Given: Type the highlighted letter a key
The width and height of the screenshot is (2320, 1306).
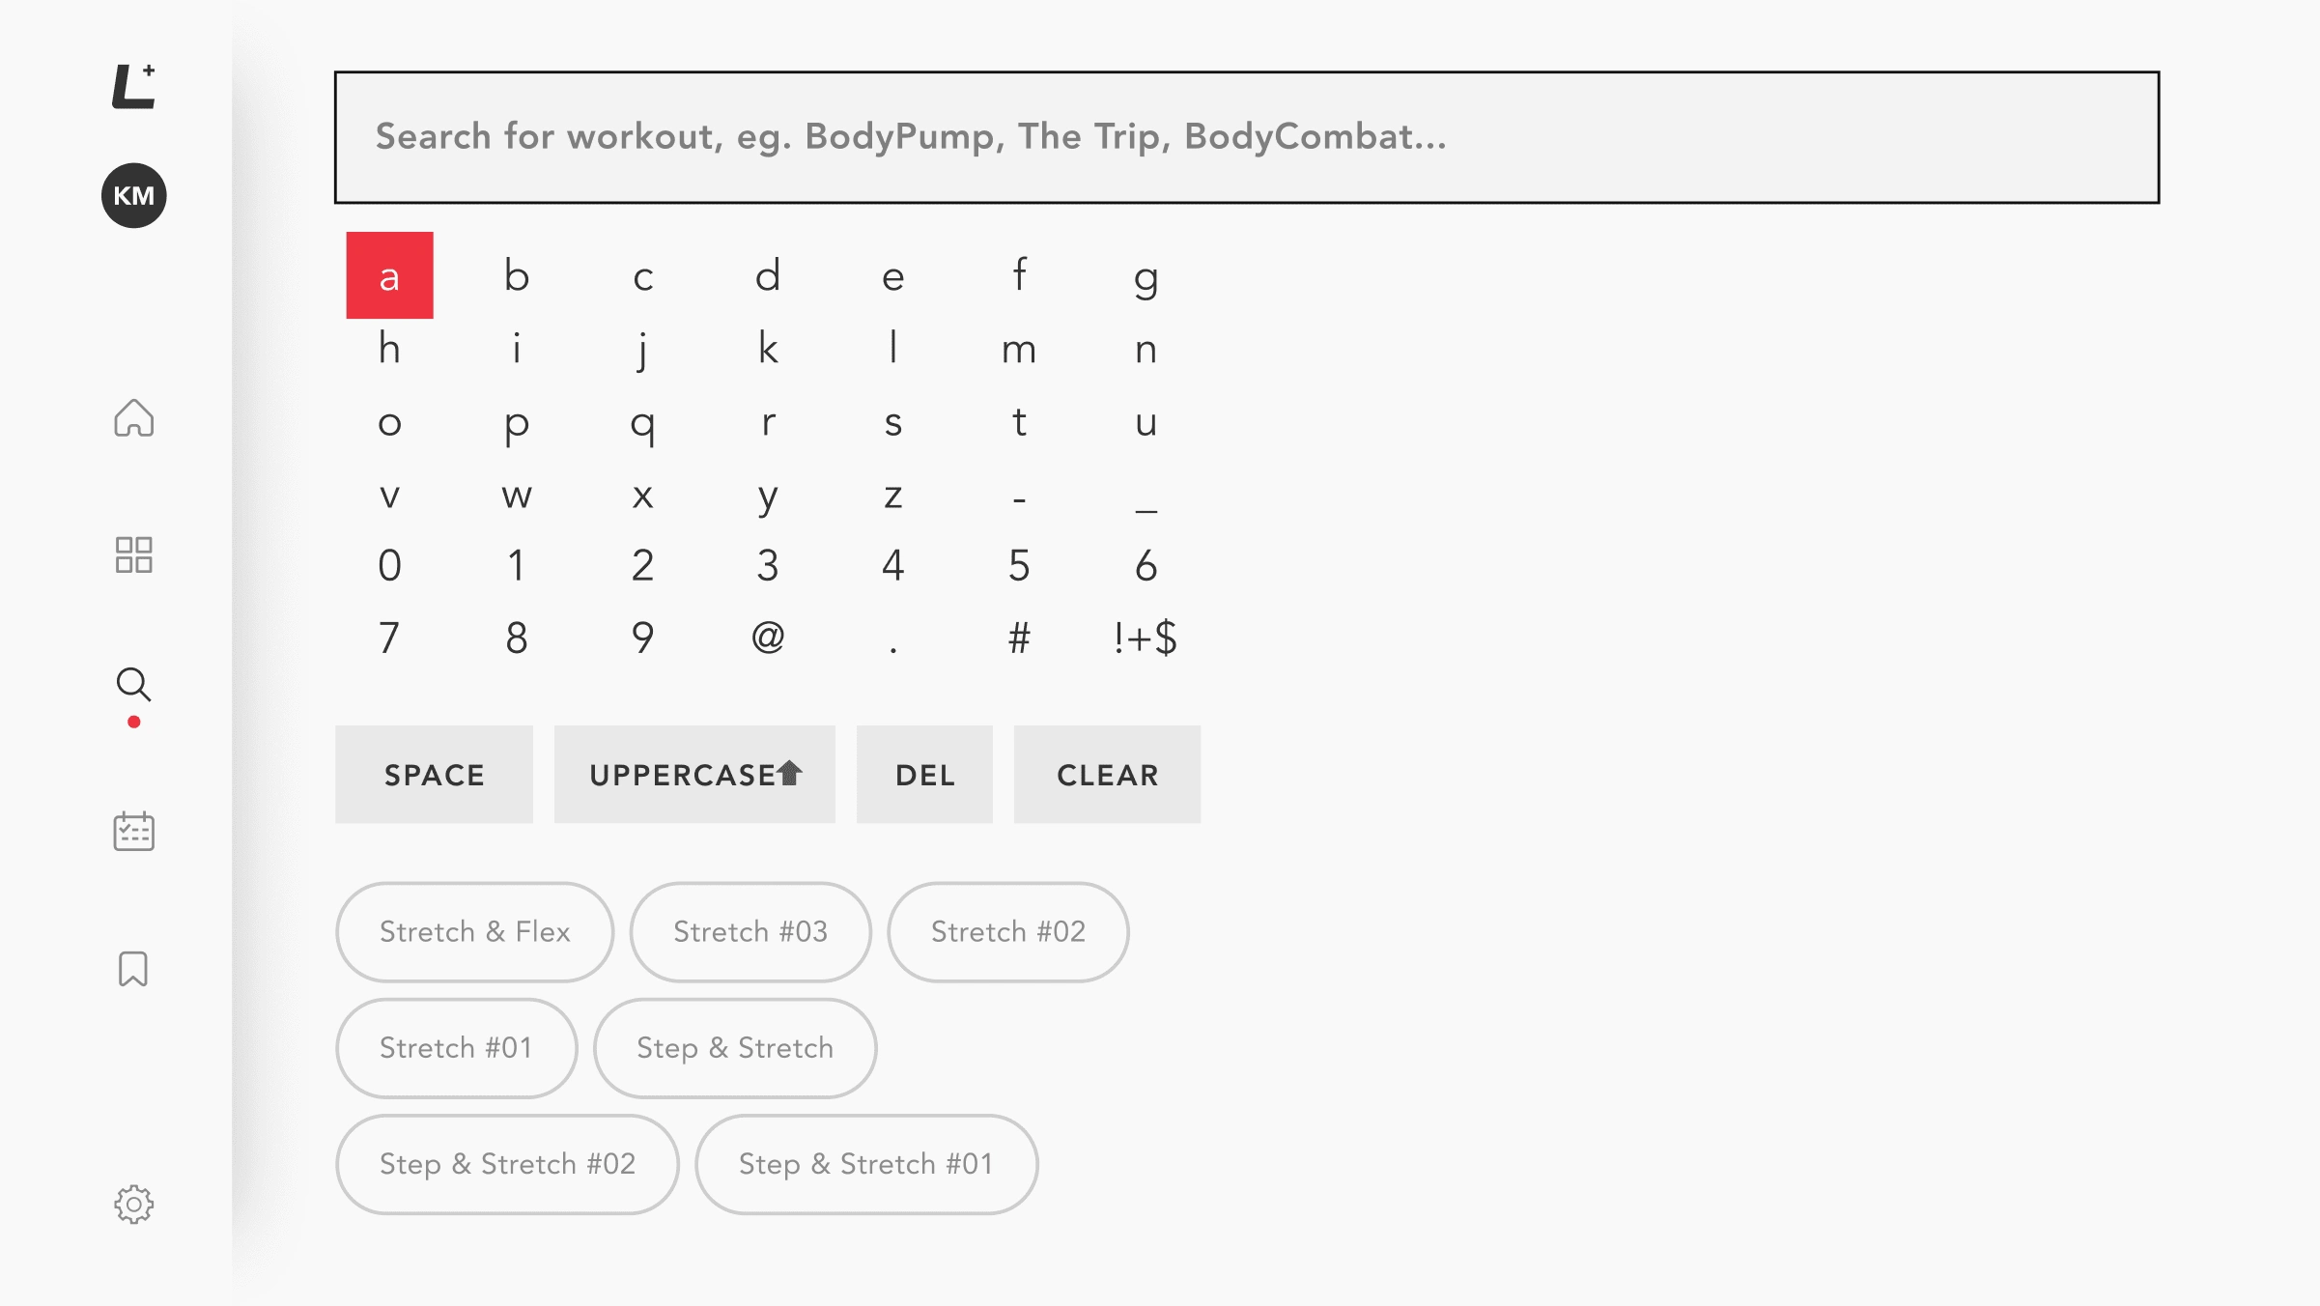Looking at the screenshot, I should click(389, 275).
